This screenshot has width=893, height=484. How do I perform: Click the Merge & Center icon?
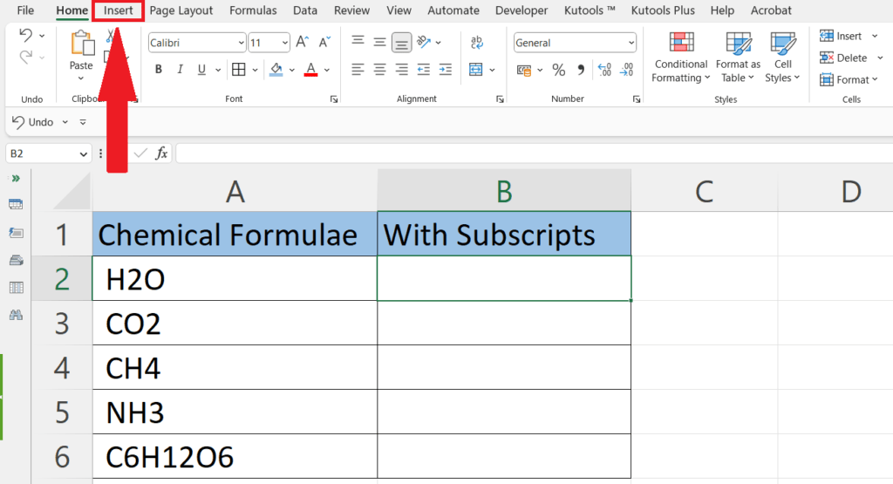(475, 70)
